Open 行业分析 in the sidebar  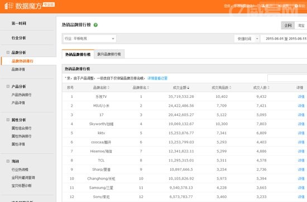pyautogui.click(x=19, y=38)
